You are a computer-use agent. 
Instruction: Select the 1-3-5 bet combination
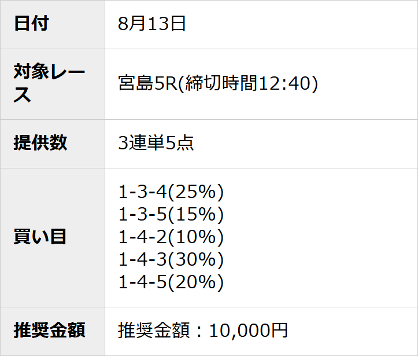click(142, 214)
